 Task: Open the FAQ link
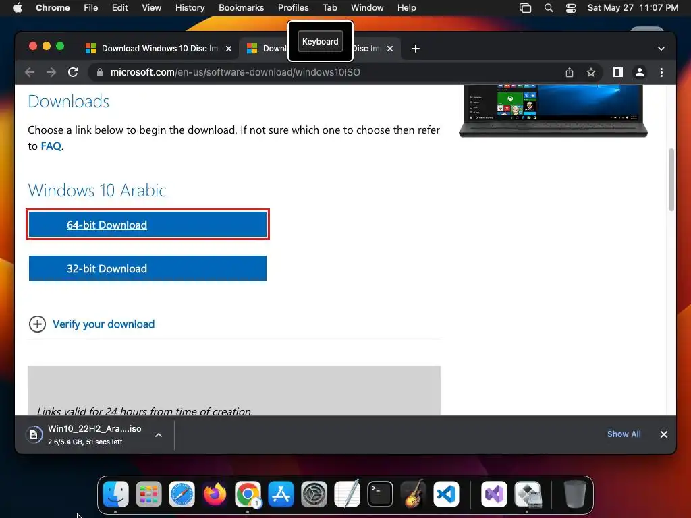tap(51, 146)
